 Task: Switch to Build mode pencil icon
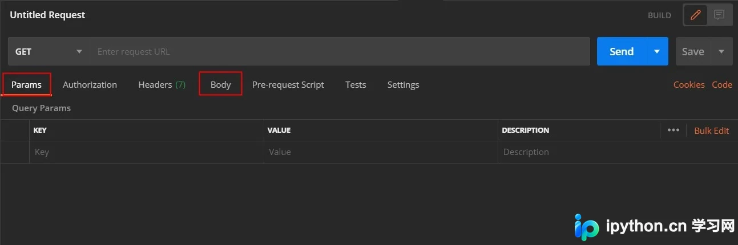(x=695, y=15)
